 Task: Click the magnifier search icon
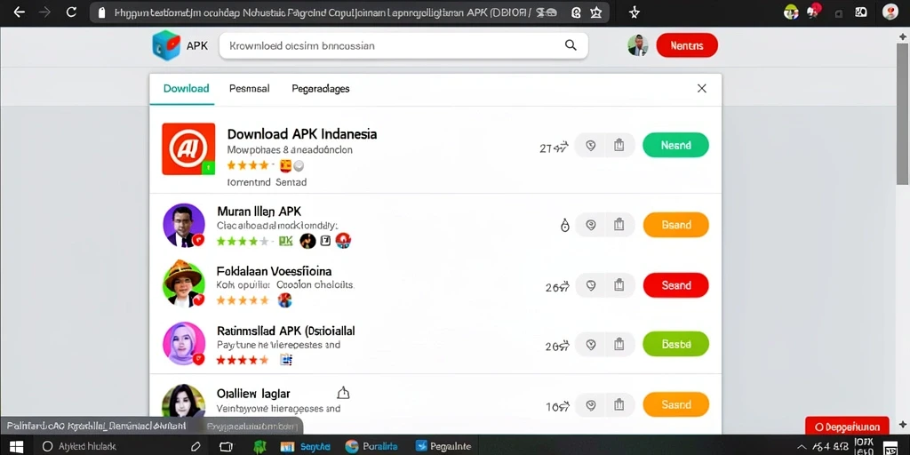pyautogui.click(x=571, y=45)
